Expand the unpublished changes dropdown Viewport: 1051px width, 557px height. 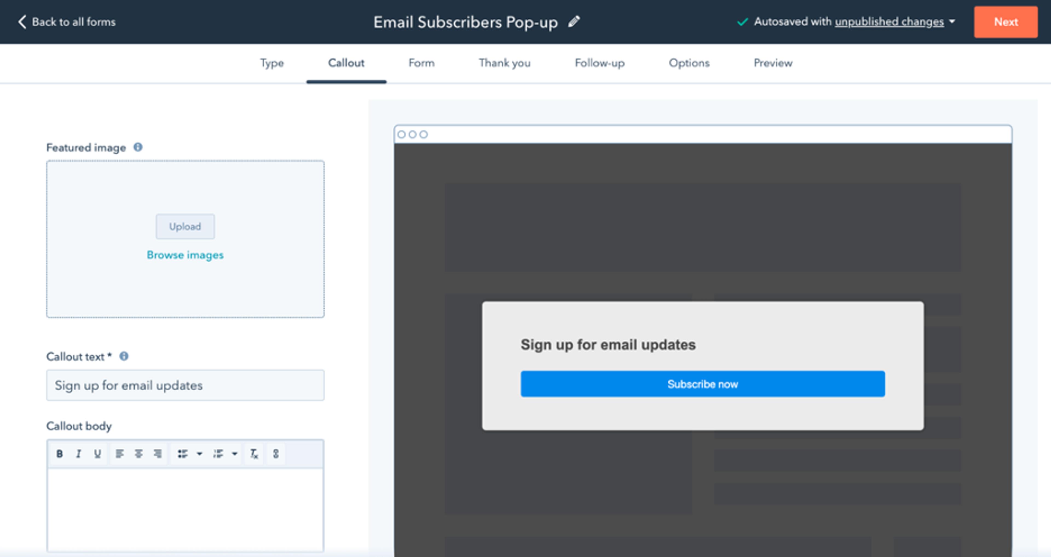(952, 22)
